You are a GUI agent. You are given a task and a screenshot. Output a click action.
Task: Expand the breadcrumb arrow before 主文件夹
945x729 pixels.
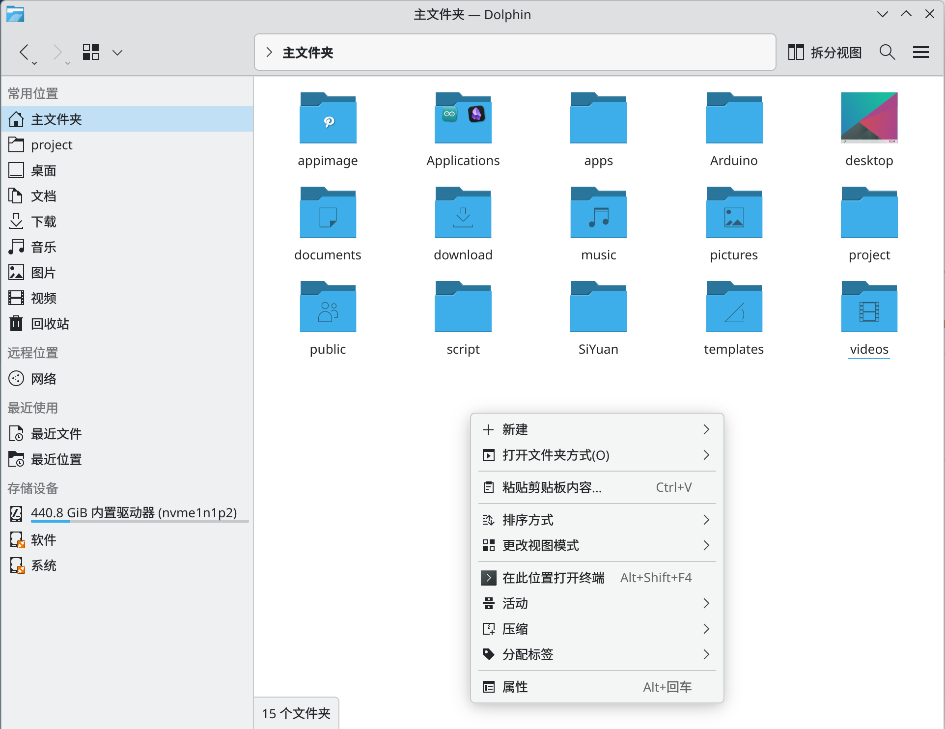coord(269,52)
